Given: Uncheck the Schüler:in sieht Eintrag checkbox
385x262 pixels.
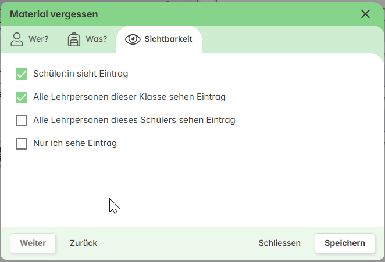Looking at the screenshot, I should pyautogui.click(x=22, y=74).
